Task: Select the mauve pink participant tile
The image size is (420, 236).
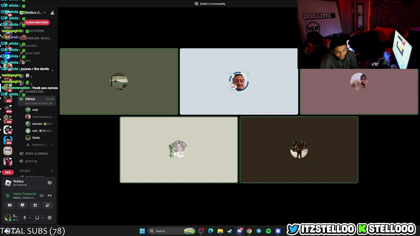Action: pos(359,91)
